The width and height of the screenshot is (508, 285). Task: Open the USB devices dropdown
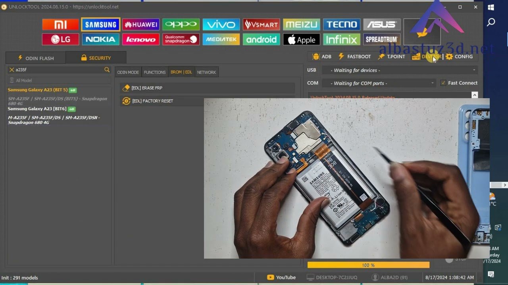(x=399, y=70)
